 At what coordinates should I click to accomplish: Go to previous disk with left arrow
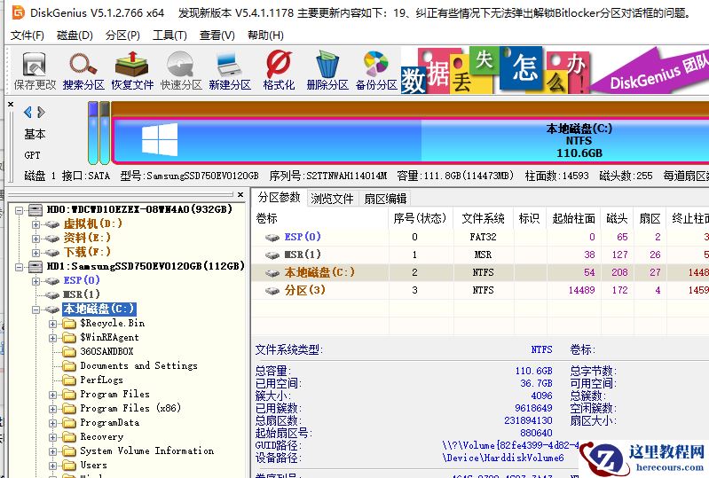28,112
